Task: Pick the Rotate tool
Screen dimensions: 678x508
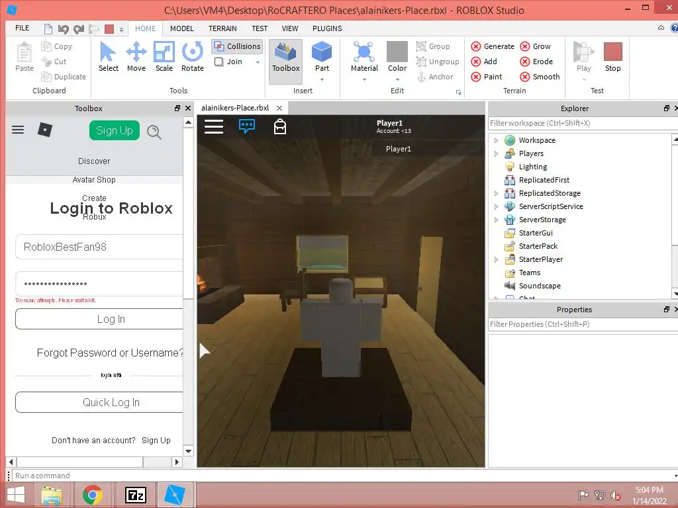Action: (193, 57)
